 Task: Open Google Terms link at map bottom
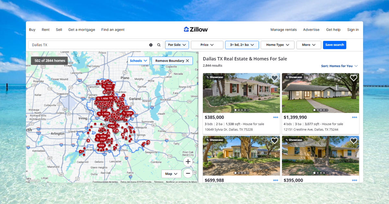tap(159, 182)
